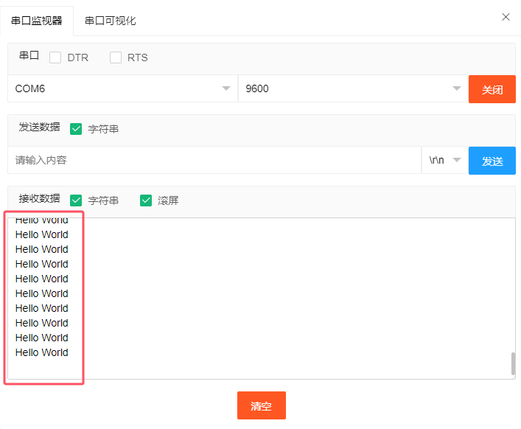The height and width of the screenshot is (429, 521).
Task: Click the 发送数据 section label
Action: click(39, 127)
